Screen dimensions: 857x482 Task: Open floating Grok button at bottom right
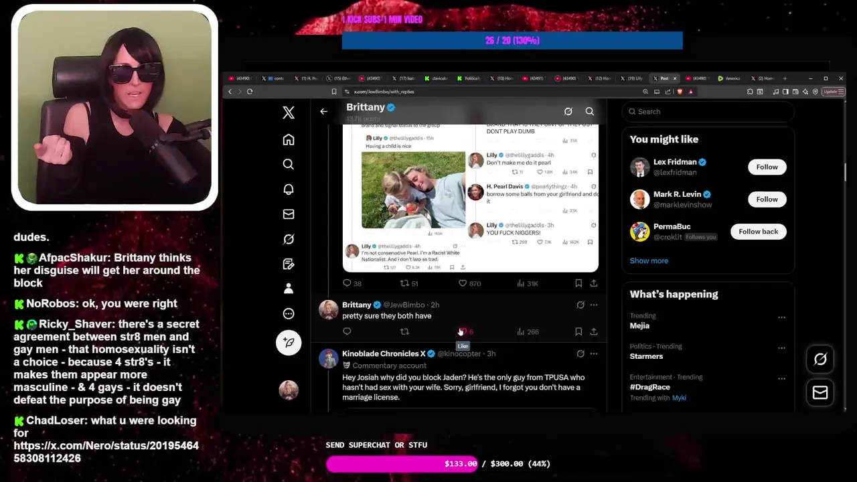pos(820,359)
